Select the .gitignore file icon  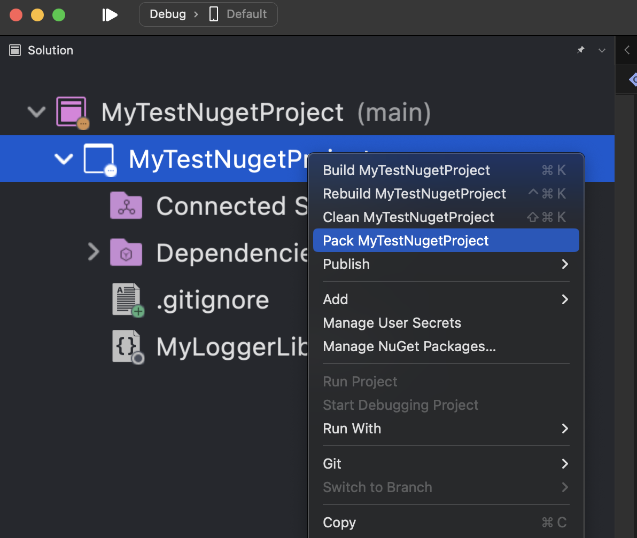[127, 300]
